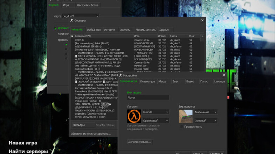Click the crosshair preview image
The height and width of the screenshot is (154, 275).
point(186,116)
